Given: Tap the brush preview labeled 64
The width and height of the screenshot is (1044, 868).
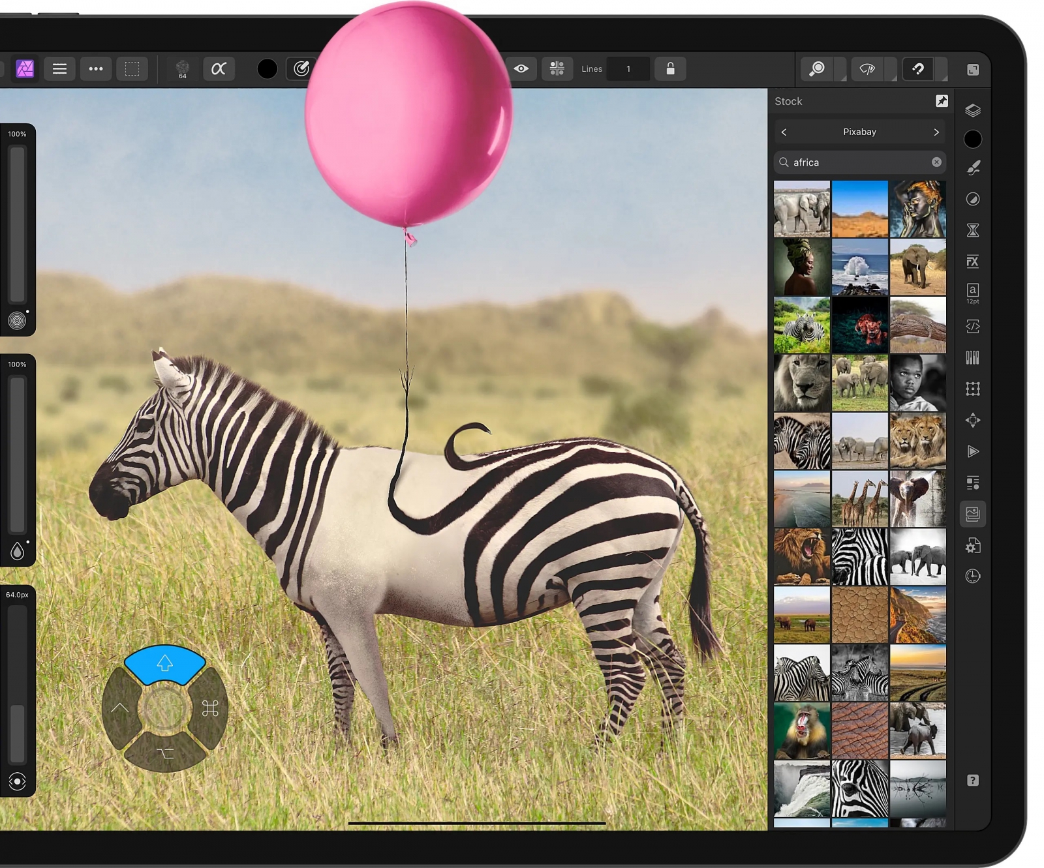Looking at the screenshot, I should [x=183, y=69].
